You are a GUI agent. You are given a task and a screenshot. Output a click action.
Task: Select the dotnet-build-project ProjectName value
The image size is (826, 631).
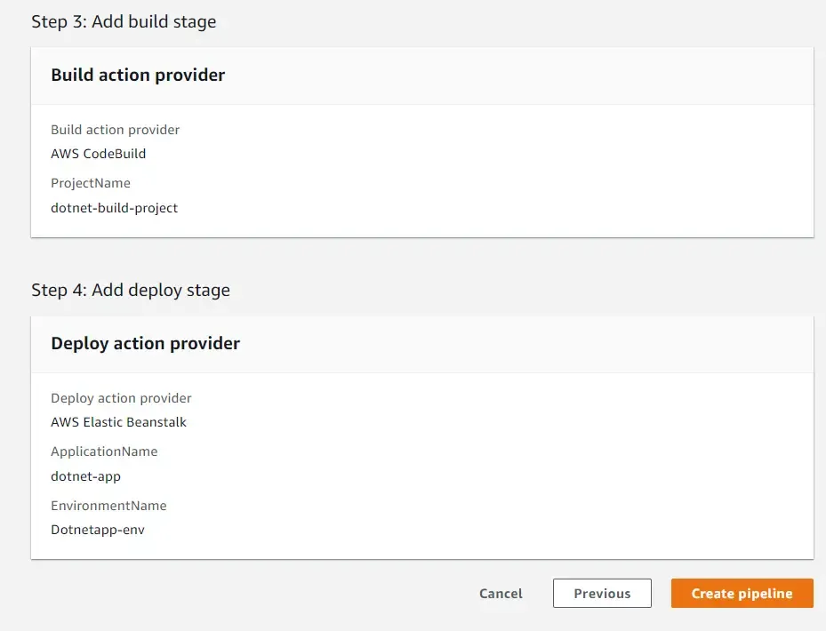point(114,207)
